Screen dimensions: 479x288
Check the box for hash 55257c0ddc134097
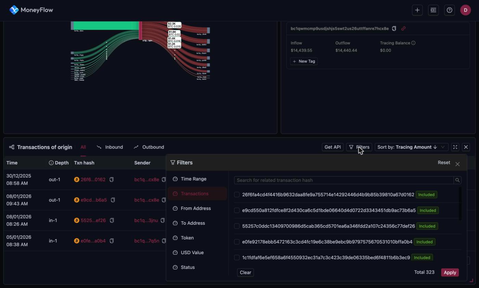pos(237,226)
